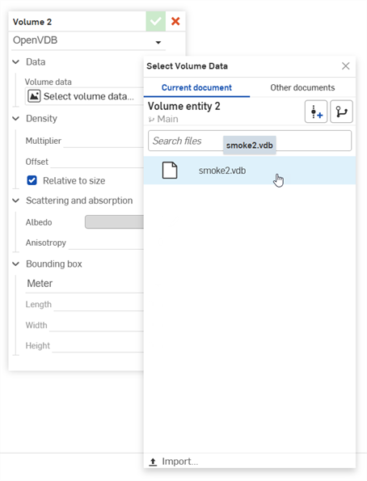Click the image icon in volume data field
Image resolution: width=367 pixels, height=481 pixels.
[34, 96]
